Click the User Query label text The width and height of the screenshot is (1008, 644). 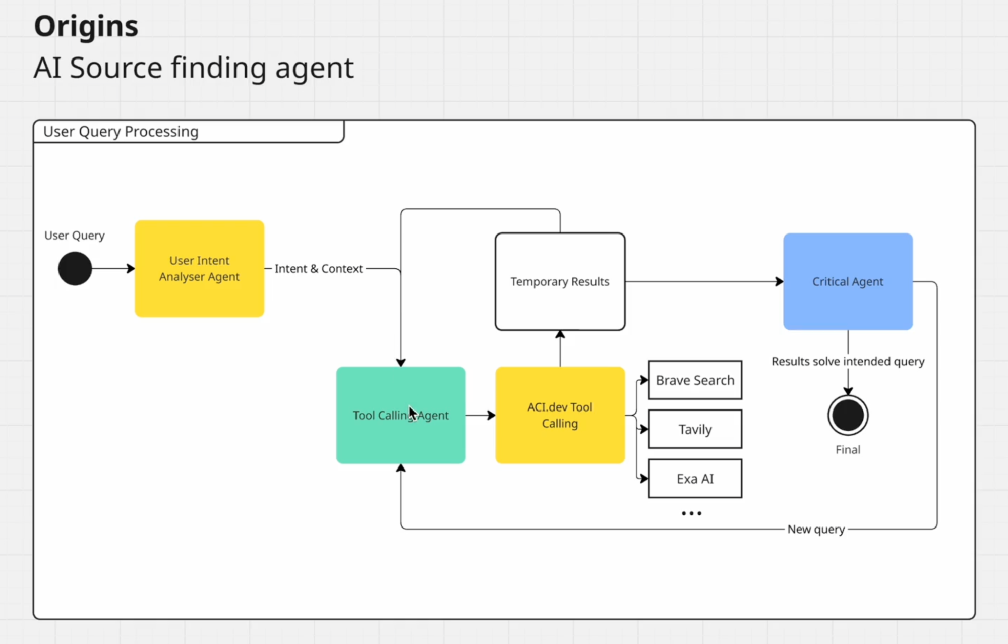coord(75,236)
